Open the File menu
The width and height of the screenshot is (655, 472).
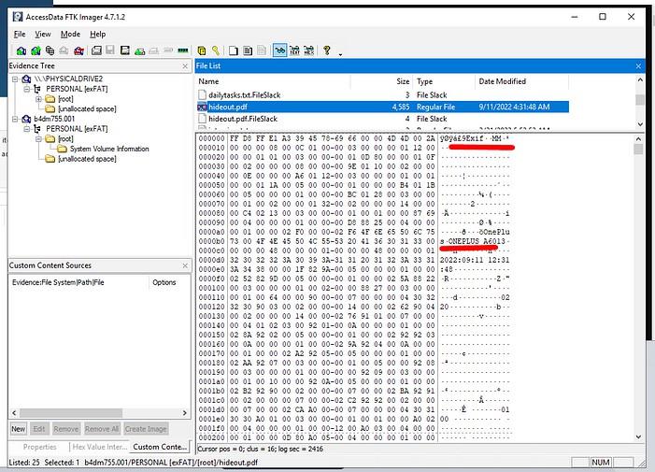[20, 35]
